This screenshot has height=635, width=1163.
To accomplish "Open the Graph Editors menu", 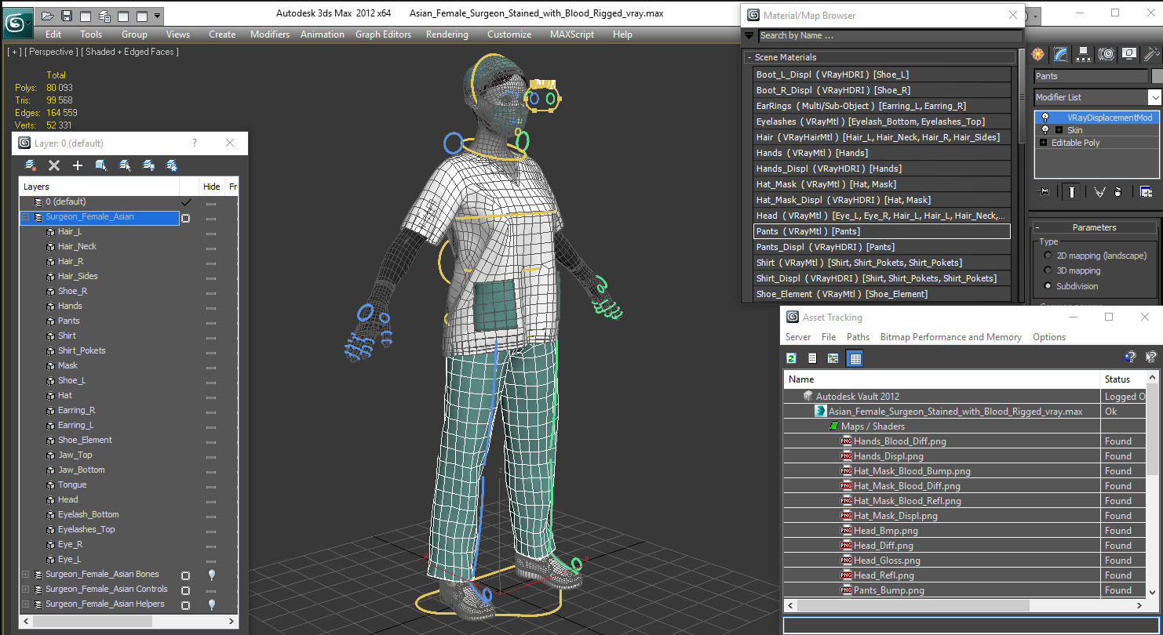I will [x=383, y=34].
